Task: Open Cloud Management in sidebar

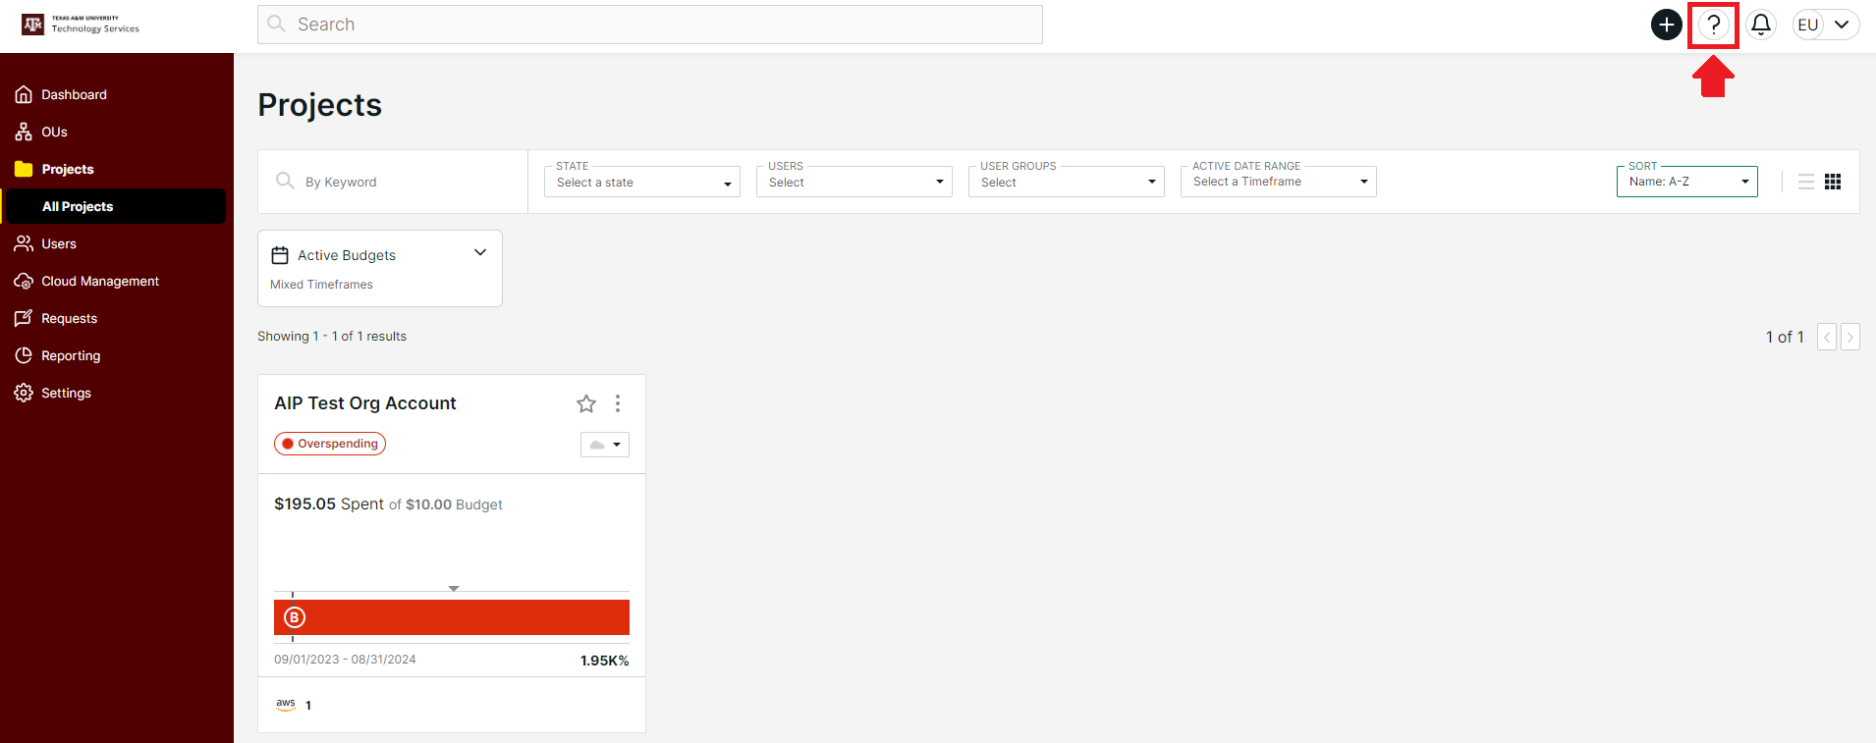Action: pyautogui.click(x=99, y=282)
